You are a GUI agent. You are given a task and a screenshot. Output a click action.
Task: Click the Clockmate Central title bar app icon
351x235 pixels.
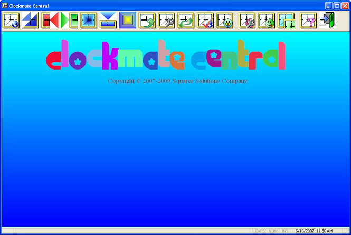[5, 6]
